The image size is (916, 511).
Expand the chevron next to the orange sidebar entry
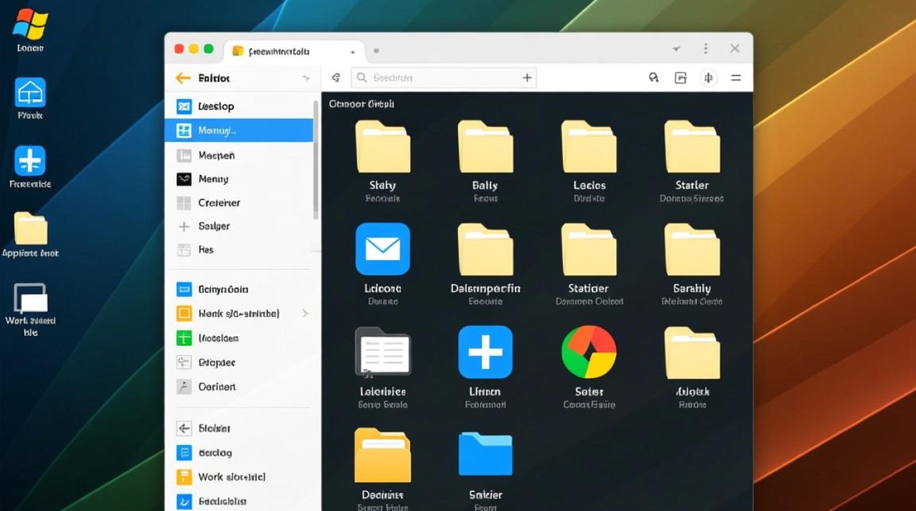coord(305,313)
